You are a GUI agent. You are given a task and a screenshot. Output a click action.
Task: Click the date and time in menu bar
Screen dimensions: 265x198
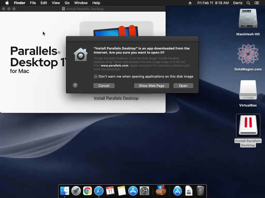213,3
